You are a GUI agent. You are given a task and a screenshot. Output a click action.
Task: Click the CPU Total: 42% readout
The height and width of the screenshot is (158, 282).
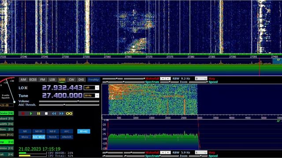click(60, 156)
